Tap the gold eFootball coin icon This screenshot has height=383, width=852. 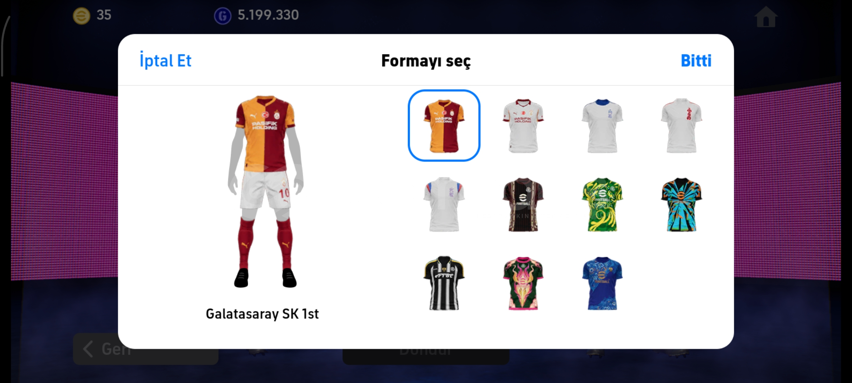point(81,16)
